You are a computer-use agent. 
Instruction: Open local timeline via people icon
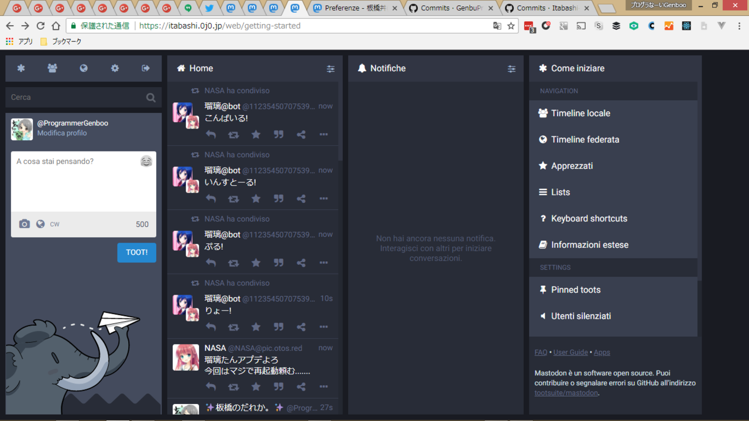[x=52, y=68]
